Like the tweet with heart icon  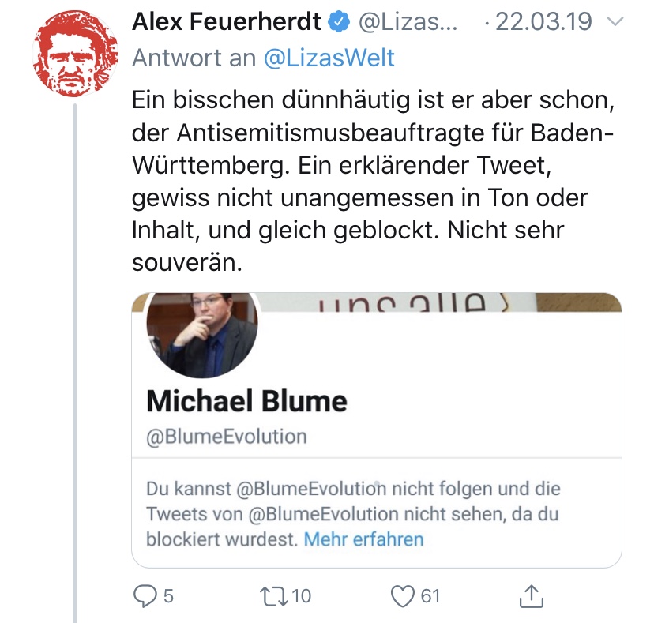403,596
